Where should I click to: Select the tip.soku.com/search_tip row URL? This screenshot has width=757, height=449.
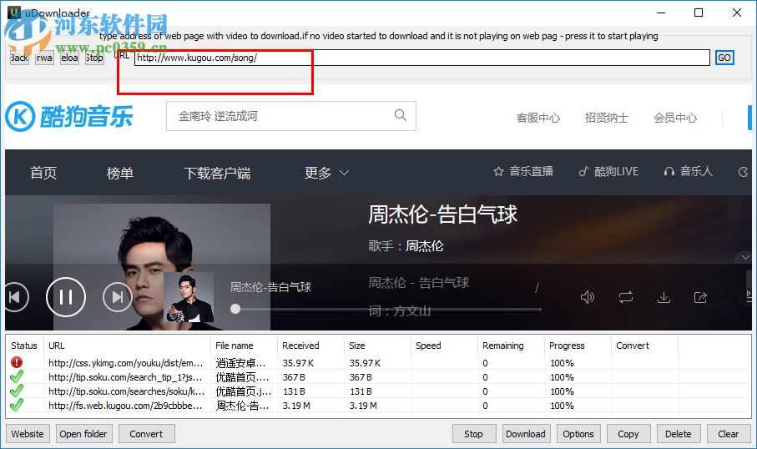pyautogui.click(x=125, y=377)
